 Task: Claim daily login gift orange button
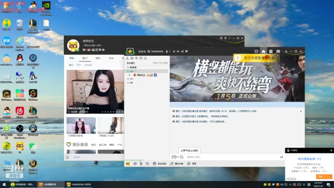point(324,177)
